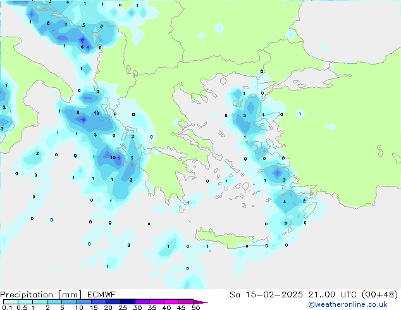Click the 35–40 mm violet legend swatch

pos(157,302)
